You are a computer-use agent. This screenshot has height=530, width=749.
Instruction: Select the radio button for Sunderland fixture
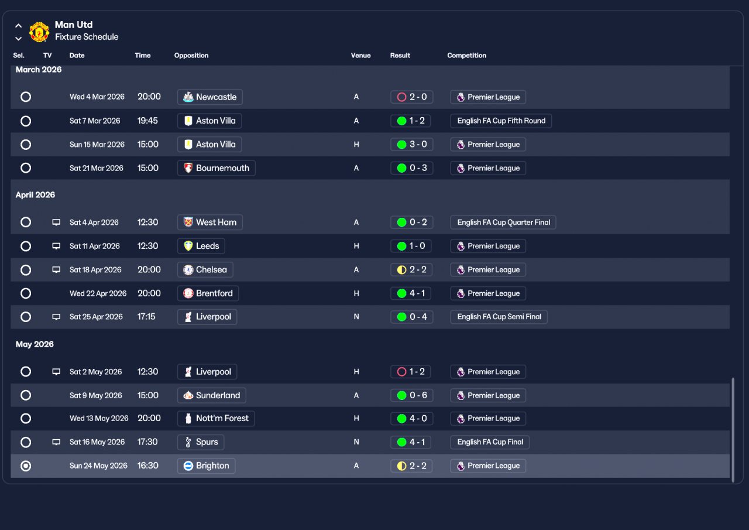click(26, 395)
